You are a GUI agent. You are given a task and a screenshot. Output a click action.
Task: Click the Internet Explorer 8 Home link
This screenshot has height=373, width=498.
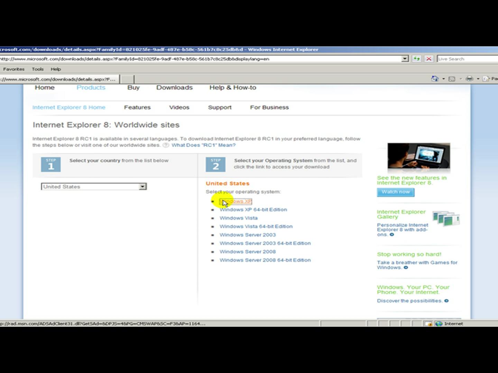pyautogui.click(x=69, y=107)
